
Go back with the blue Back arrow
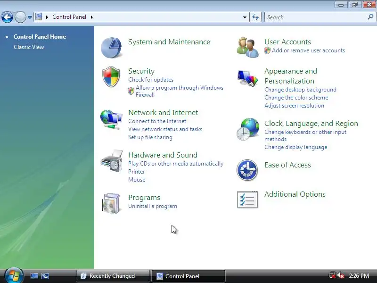[7, 17]
